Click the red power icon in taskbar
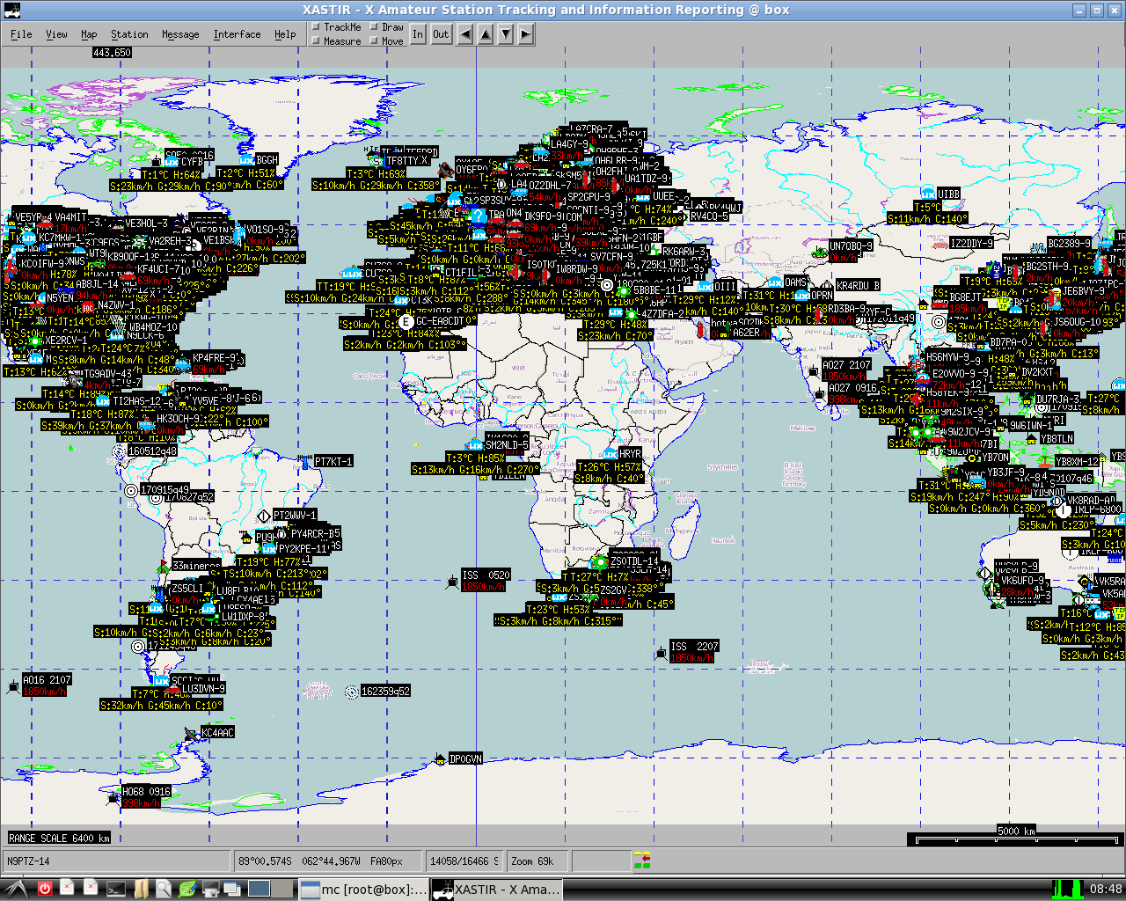This screenshot has width=1126, height=901. click(x=44, y=890)
